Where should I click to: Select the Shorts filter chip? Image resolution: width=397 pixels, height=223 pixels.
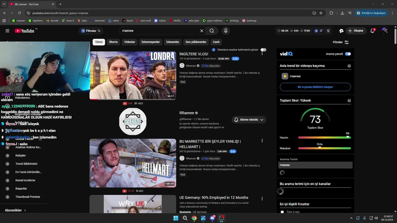pos(113,42)
